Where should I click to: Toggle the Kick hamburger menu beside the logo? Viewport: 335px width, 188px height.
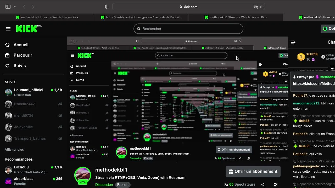tap(8, 29)
